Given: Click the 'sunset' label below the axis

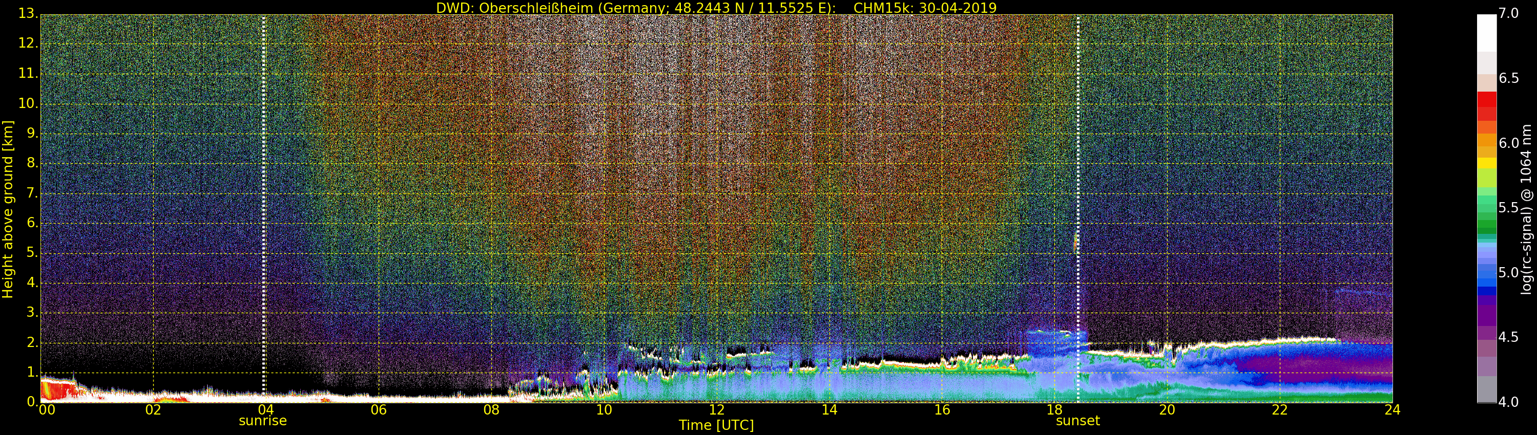Looking at the screenshot, I should [1077, 421].
